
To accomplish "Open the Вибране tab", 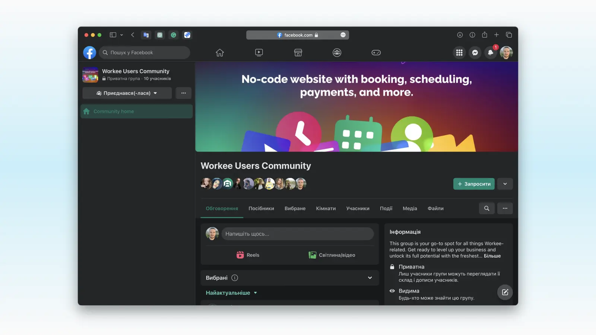I will 295,208.
